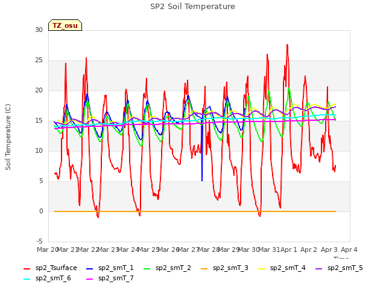This screenshot has height=290, width=386.
Task: Click the Apr 1 x-axis tick label
Action: click(289, 250)
